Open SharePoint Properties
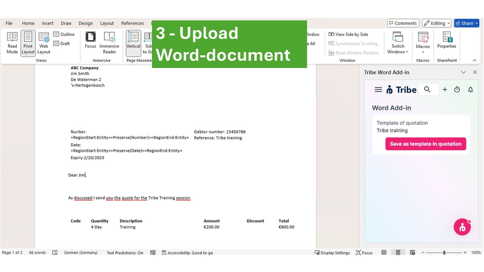This screenshot has height=272, width=484. (446, 40)
